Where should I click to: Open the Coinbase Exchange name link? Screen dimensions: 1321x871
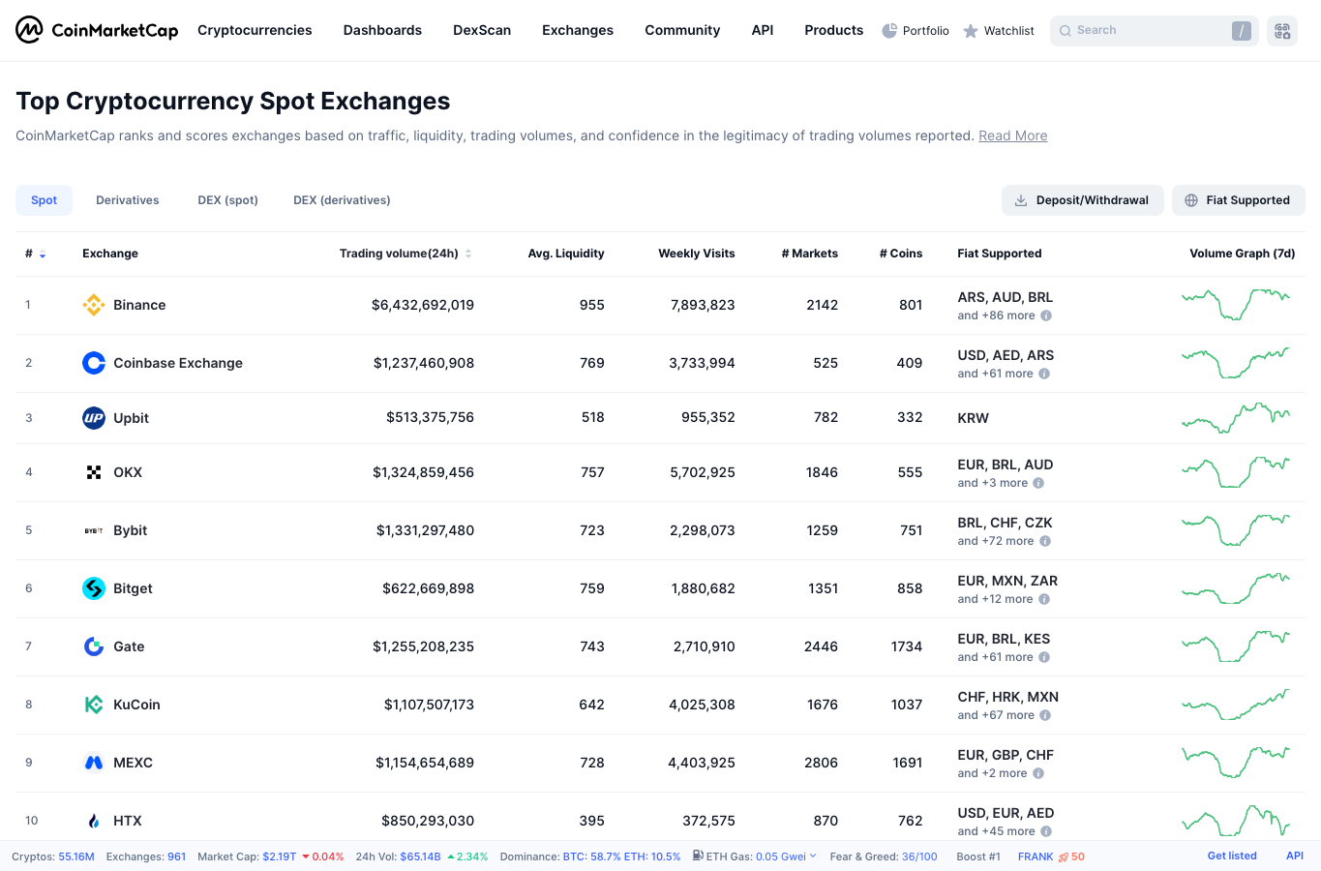click(x=178, y=363)
